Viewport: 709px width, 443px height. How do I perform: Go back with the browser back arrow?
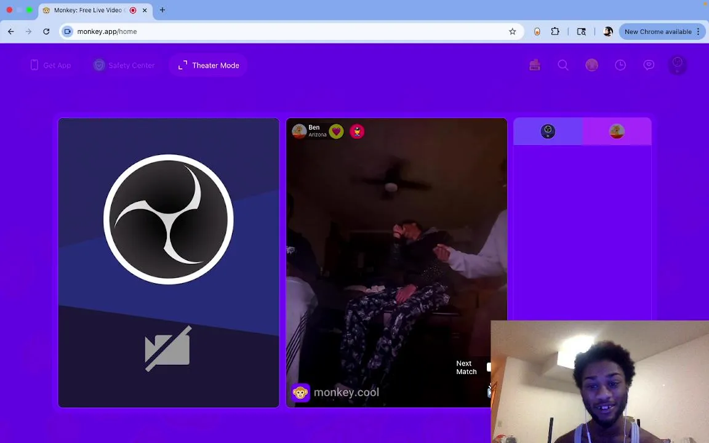[11, 31]
